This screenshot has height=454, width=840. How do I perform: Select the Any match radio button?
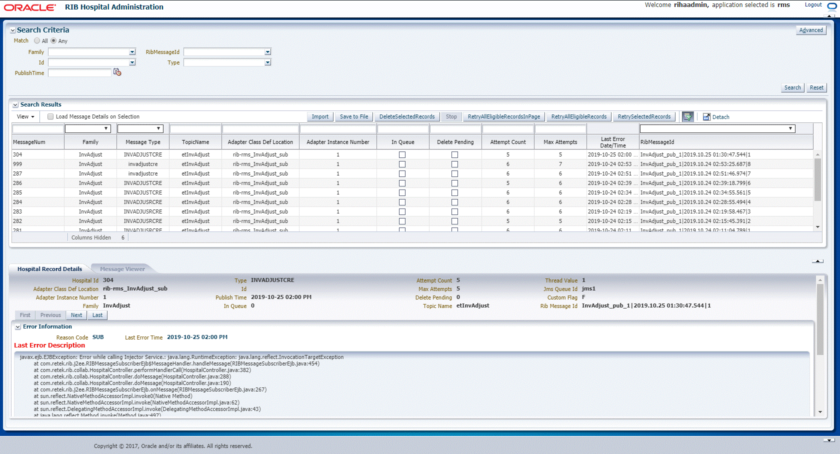click(53, 40)
